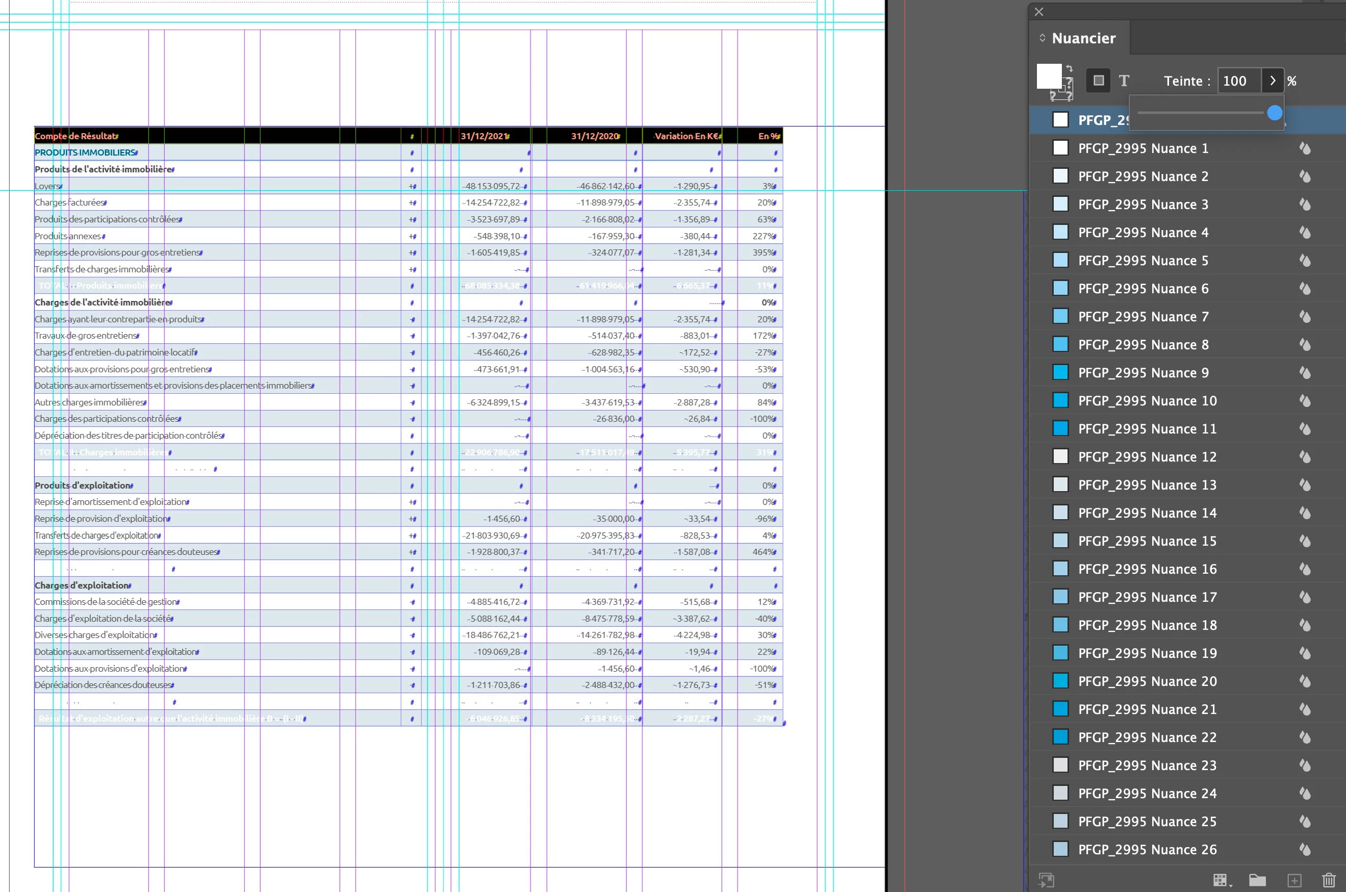Close the Nuancier floating panel
This screenshot has width=1346, height=892.
1039,11
